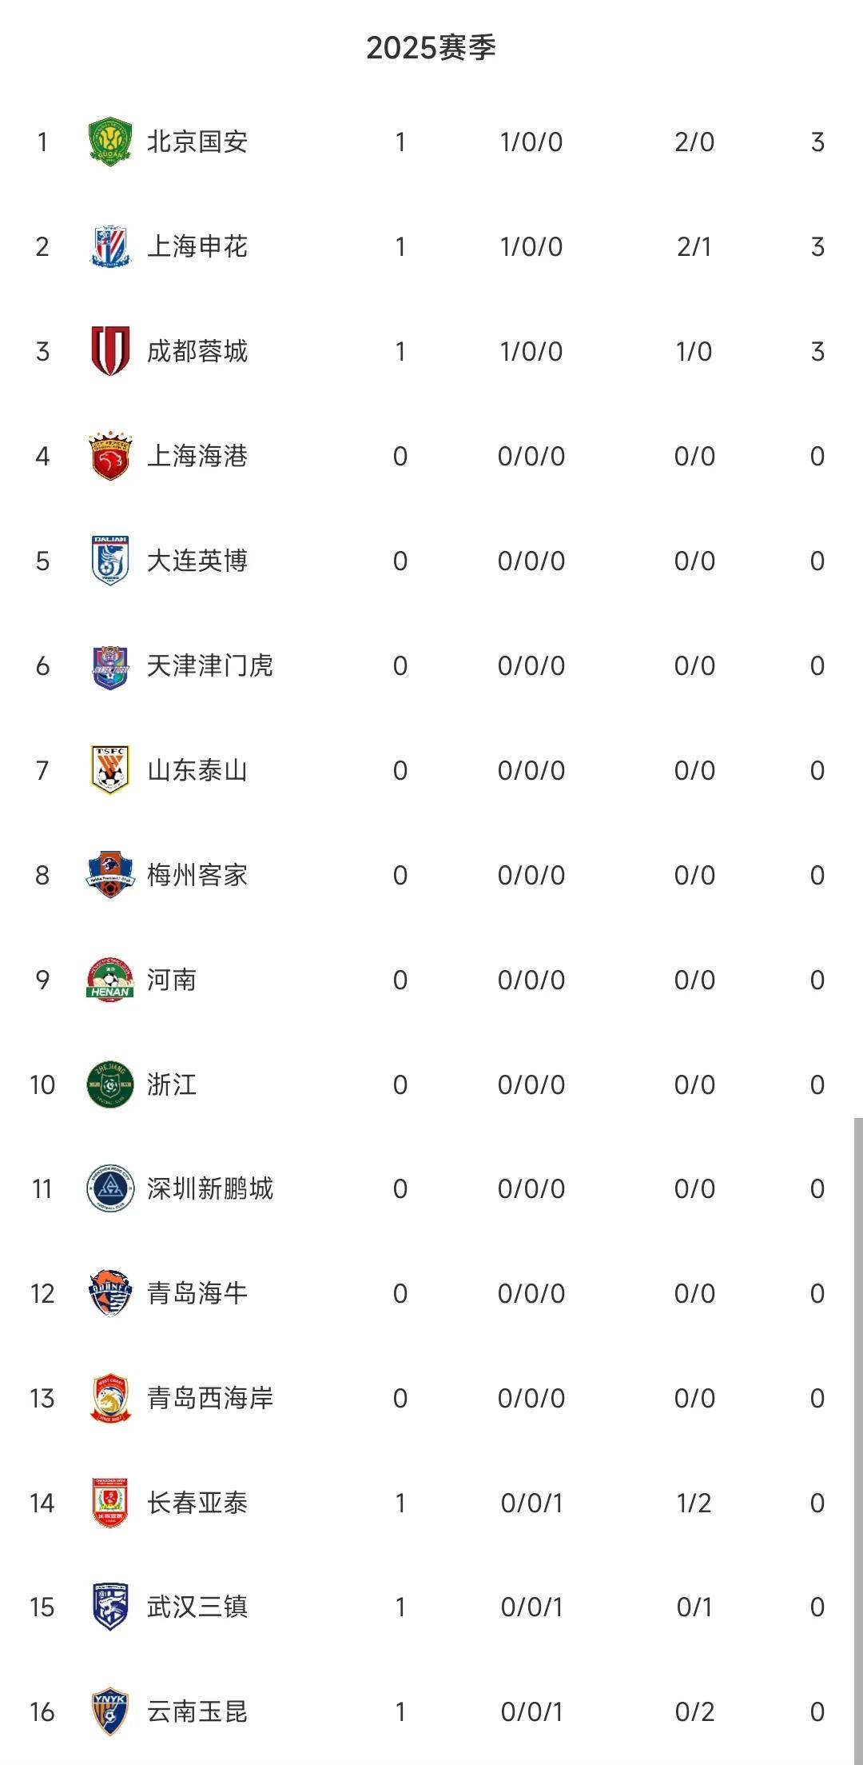
Task: Click the 长春亚泰 team name
Action: 197,1503
